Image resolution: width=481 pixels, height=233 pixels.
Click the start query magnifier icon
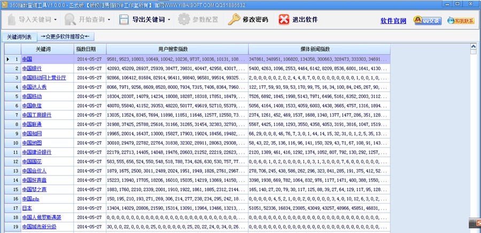[x=70, y=20]
